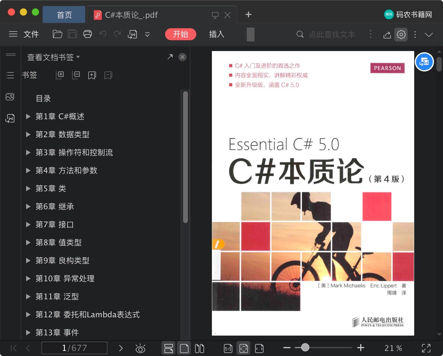Toggle continuous scrolling view
Viewport: 443px width, 356px height.
pos(169,348)
